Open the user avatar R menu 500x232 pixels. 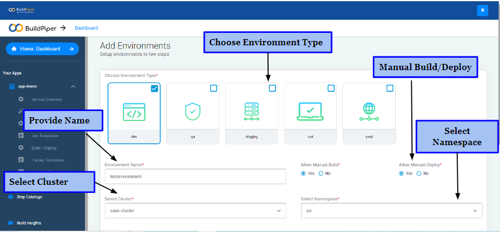483,10
